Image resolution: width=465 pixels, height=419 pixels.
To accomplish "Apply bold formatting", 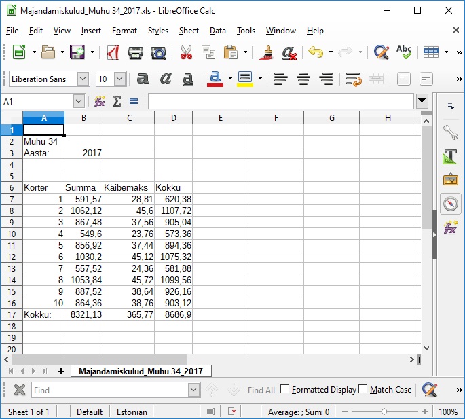I will (143, 79).
